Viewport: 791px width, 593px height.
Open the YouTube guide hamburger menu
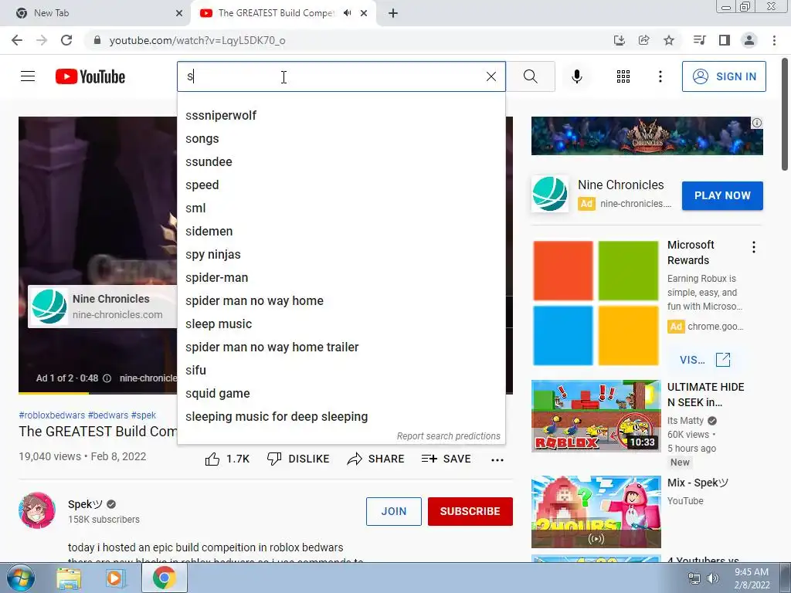(28, 76)
